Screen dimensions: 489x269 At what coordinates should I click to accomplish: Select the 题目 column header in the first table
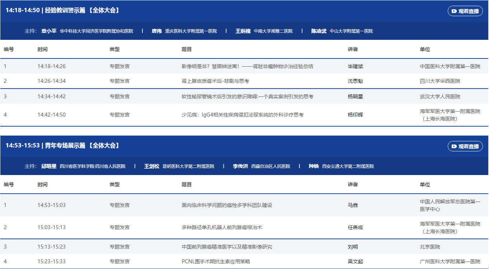point(187,49)
